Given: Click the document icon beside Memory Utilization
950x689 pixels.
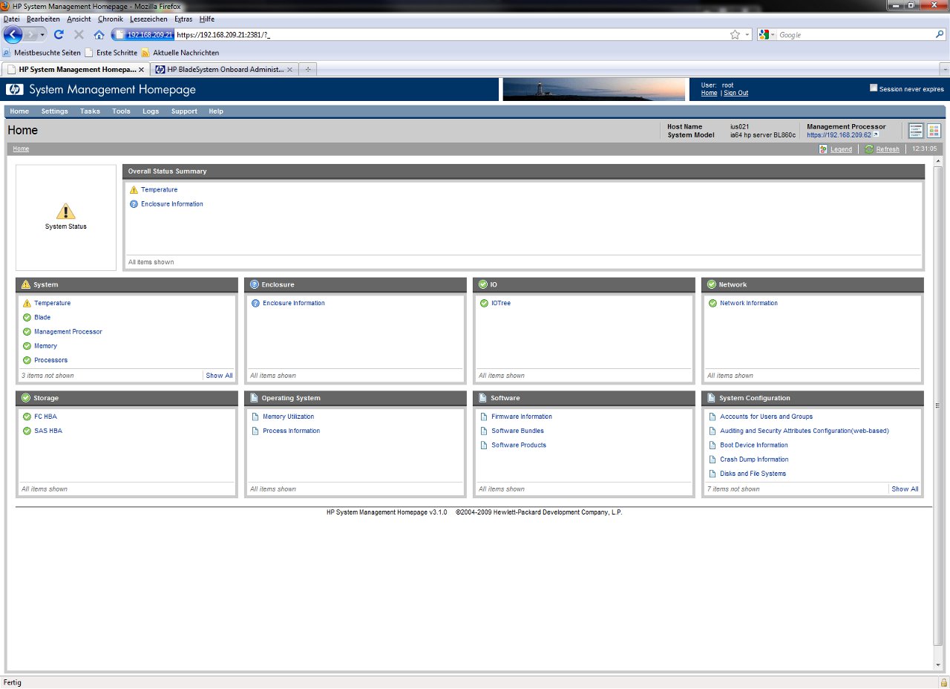Looking at the screenshot, I should (256, 417).
